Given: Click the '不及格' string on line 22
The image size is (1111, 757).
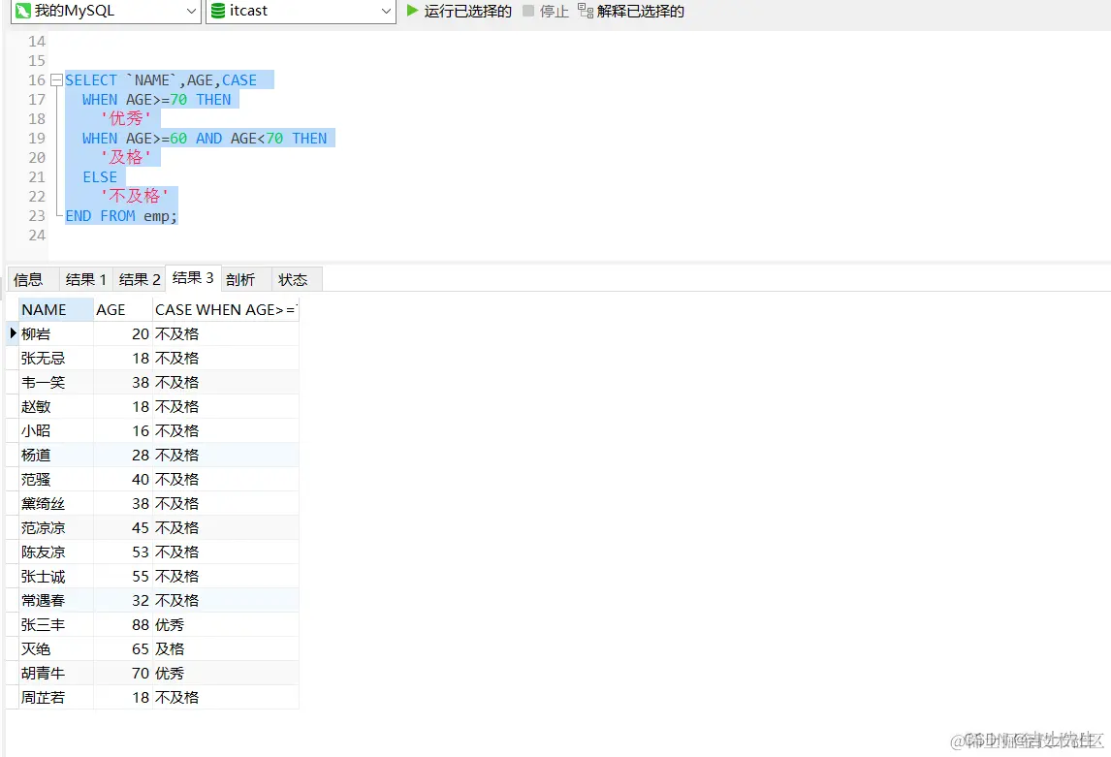Looking at the screenshot, I should click(x=135, y=196).
